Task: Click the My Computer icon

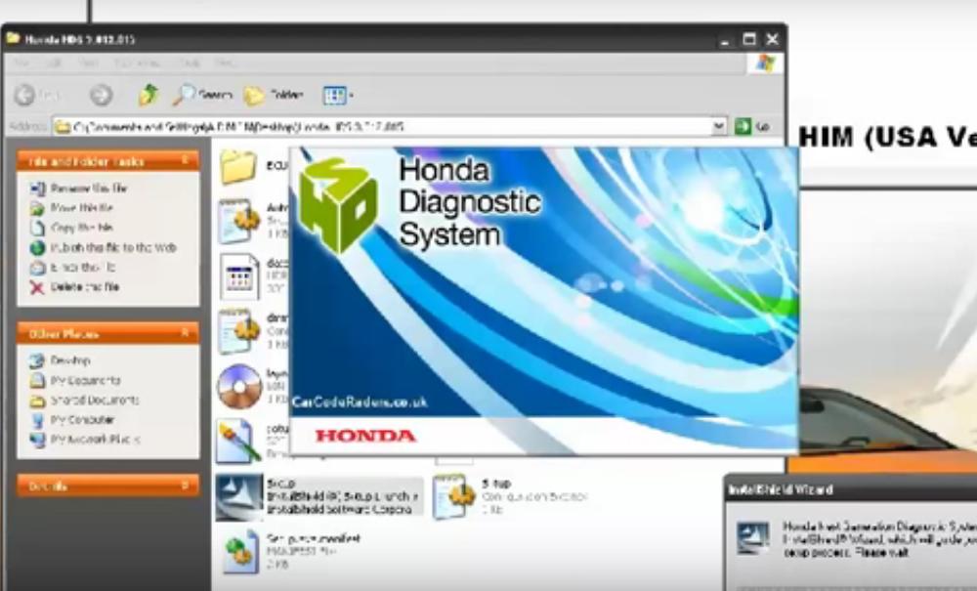Action: tap(37, 420)
